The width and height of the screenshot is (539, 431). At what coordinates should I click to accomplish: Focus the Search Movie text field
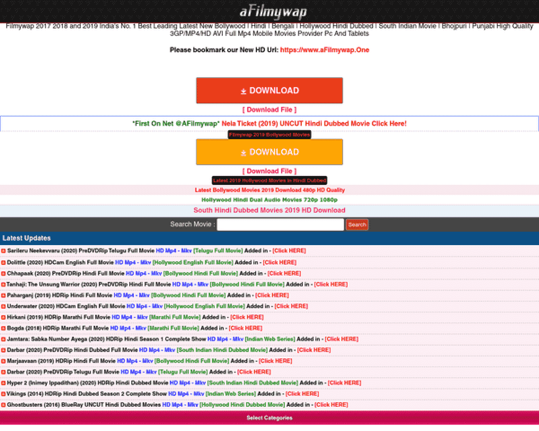pyautogui.click(x=280, y=224)
